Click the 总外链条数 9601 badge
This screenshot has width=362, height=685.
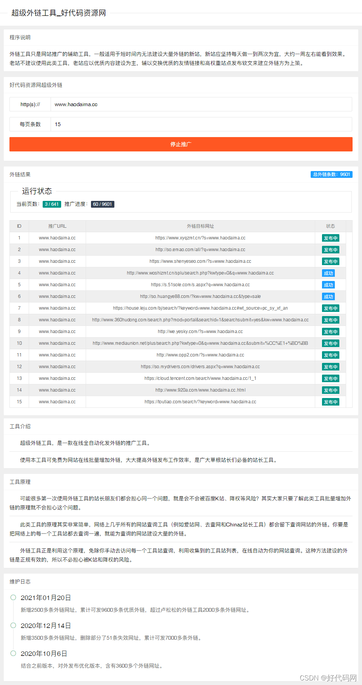(331, 174)
